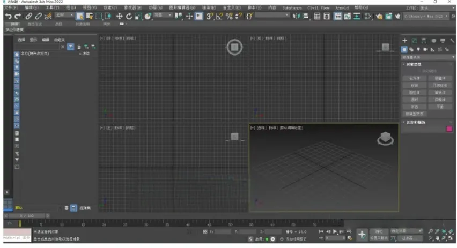Activate the Select Object tool
The image size is (457, 248).
tap(79, 16)
